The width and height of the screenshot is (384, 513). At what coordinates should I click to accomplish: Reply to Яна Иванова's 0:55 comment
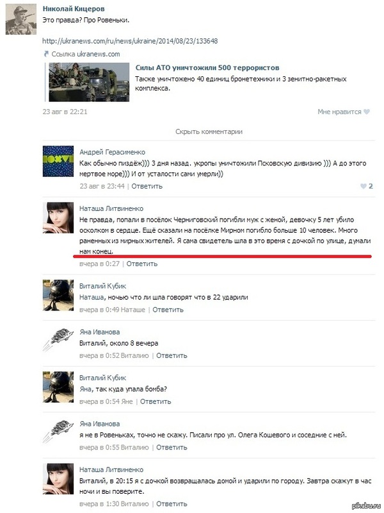[x=172, y=447]
